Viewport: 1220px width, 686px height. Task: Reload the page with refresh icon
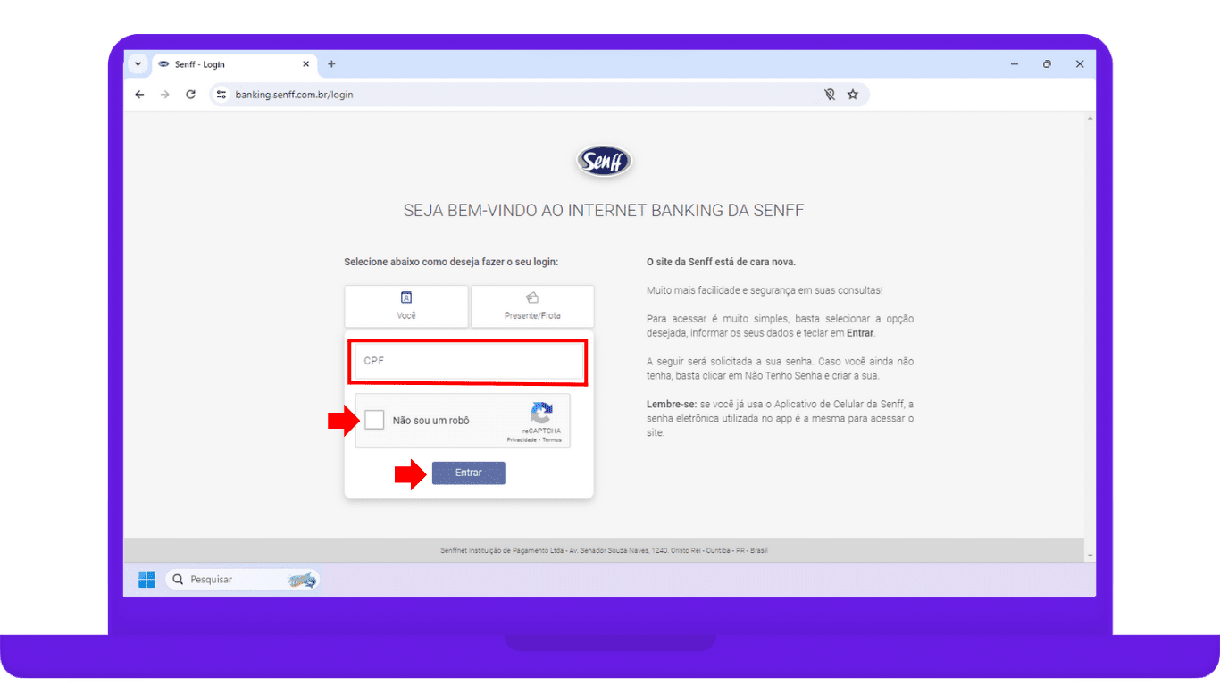coord(190,94)
